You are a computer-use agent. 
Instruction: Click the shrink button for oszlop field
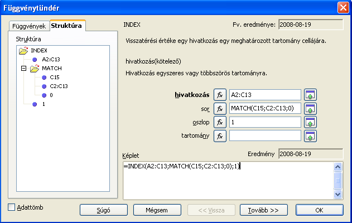(310, 122)
